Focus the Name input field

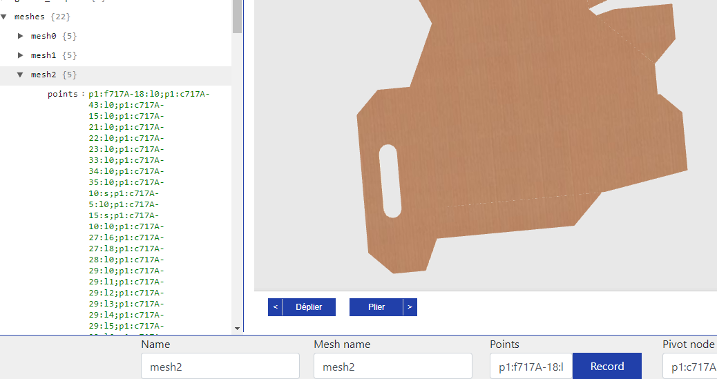pyautogui.click(x=220, y=366)
